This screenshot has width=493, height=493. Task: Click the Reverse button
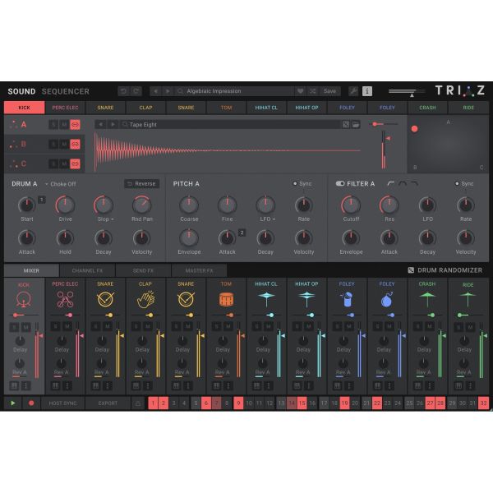[x=142, y=183]
